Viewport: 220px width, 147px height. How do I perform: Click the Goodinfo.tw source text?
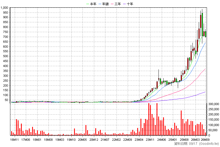point(209,144)
